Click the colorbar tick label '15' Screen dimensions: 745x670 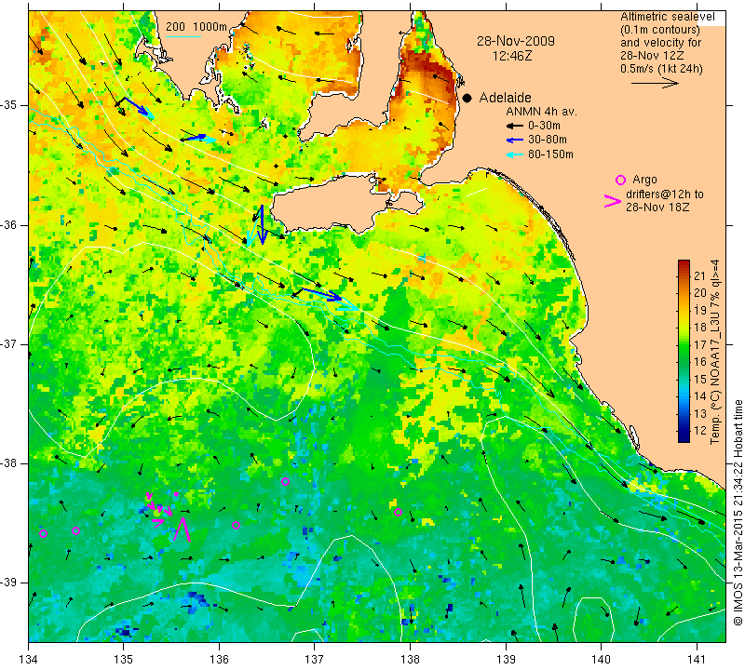[700, 380]
